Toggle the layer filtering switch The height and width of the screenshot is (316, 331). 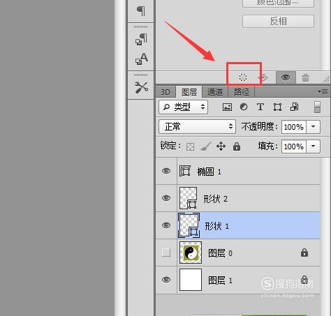[317, 107]
